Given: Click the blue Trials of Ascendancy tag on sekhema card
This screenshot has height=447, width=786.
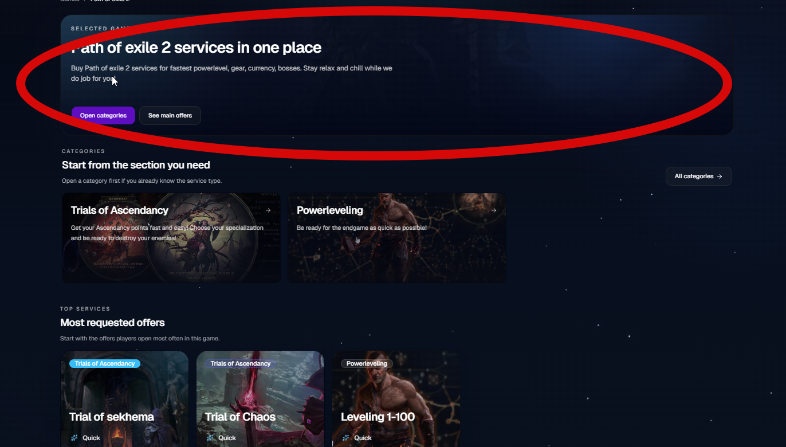Looking at the screenshot, I should click(x=105, y=363).
